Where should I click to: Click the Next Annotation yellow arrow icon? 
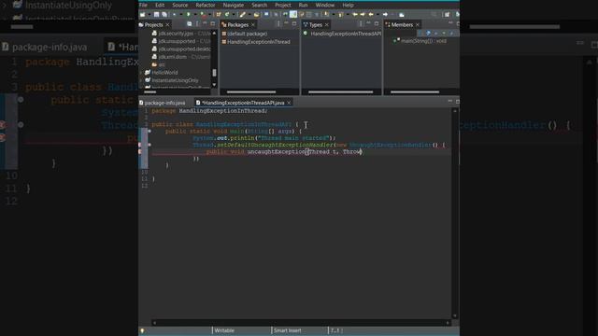[x=326, y=15]
